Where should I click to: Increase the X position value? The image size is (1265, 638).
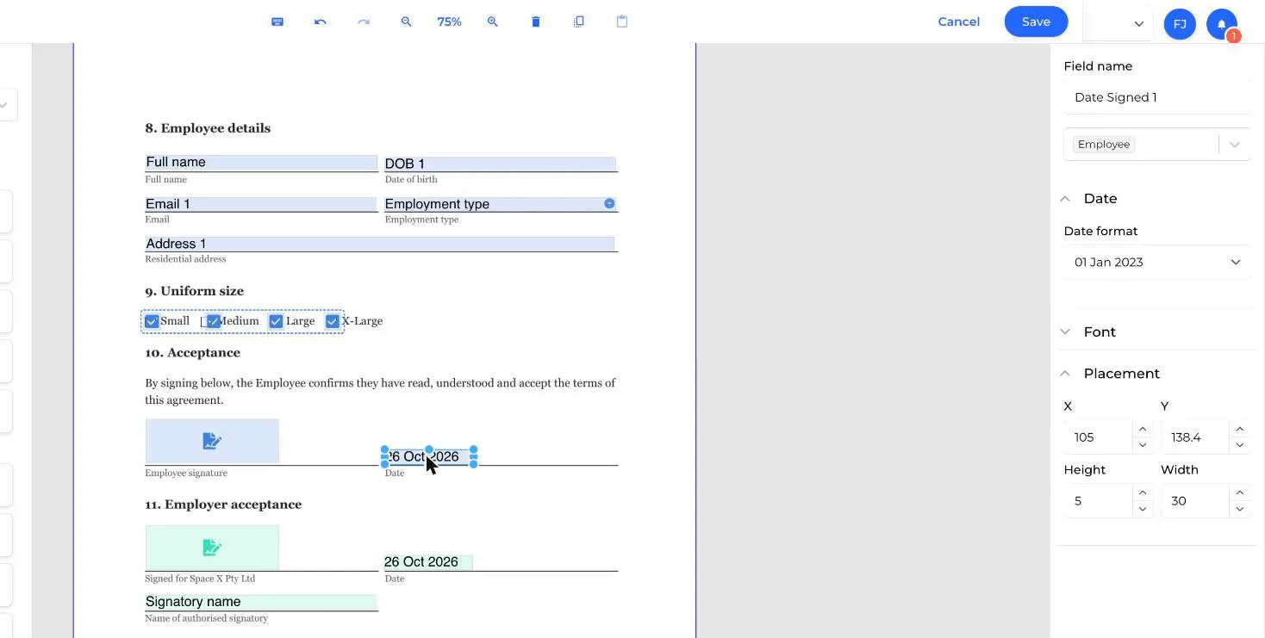[x=1143, y=429]
